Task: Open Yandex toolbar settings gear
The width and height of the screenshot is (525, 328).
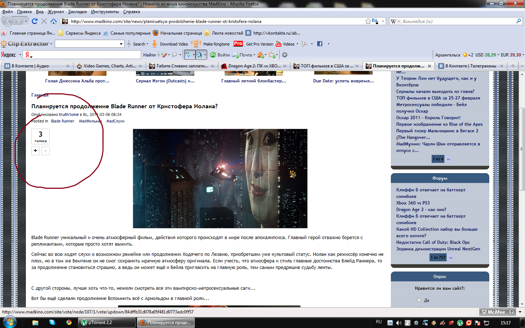Action: (285, 55)
